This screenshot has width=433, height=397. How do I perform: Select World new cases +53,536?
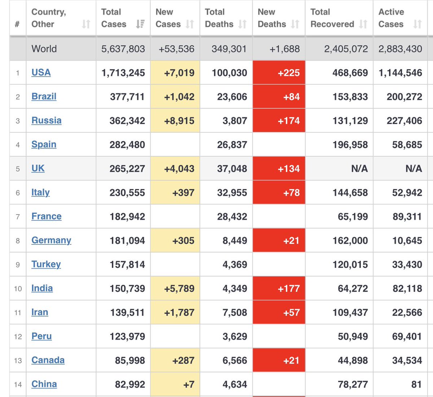tap(176, 49)
